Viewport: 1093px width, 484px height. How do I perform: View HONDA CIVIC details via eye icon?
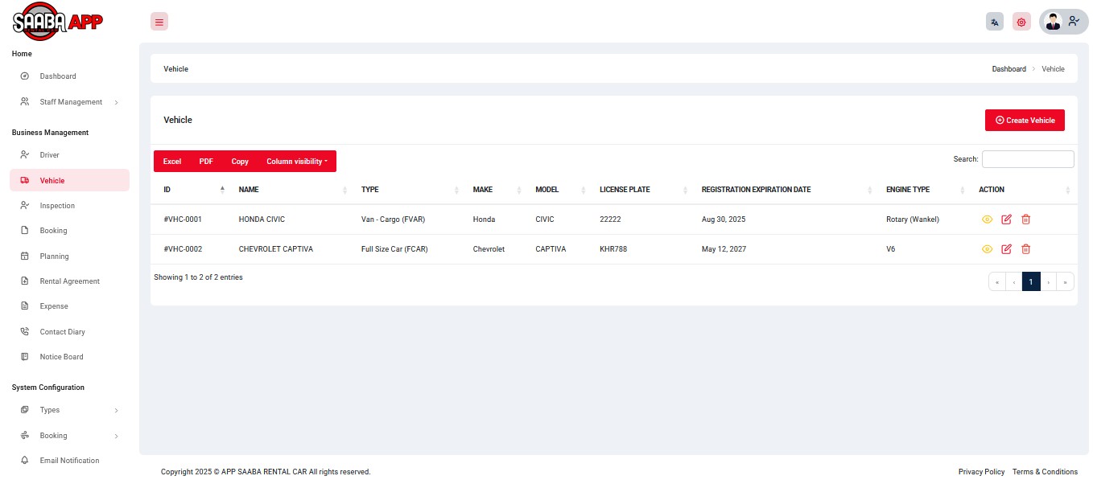coord(987,219)
